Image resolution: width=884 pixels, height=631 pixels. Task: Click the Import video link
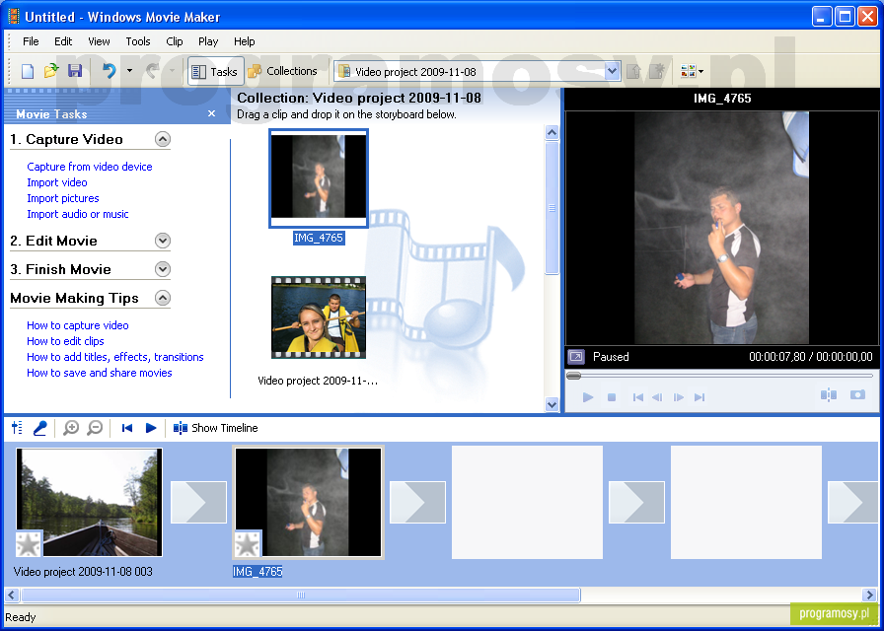coord(57,182)
